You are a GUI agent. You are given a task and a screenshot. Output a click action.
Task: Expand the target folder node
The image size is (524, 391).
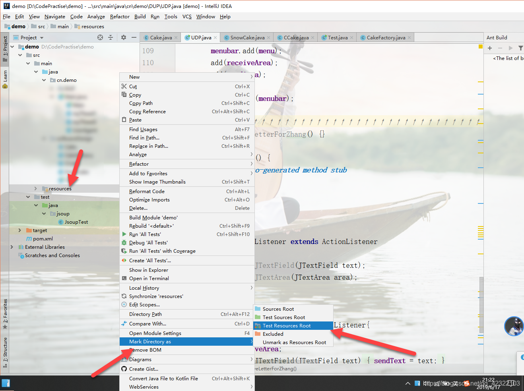(x=20, y=230)
